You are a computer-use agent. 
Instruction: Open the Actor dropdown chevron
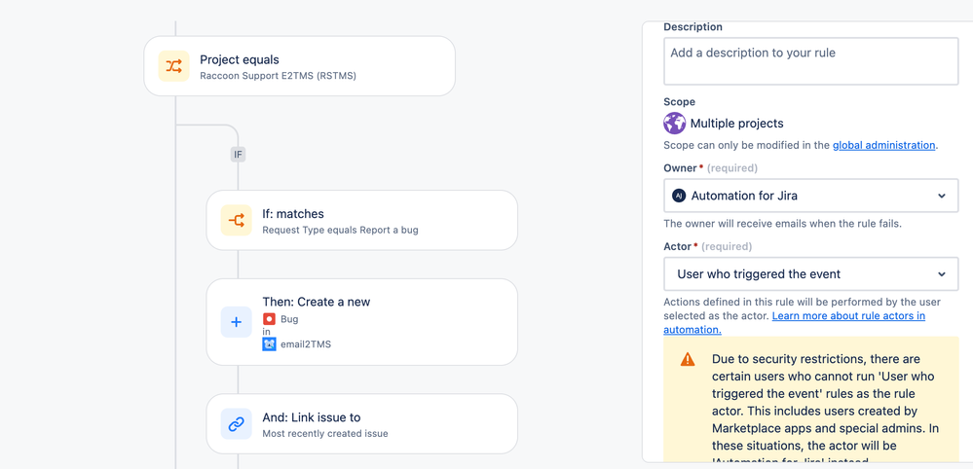tap(942, 273)
